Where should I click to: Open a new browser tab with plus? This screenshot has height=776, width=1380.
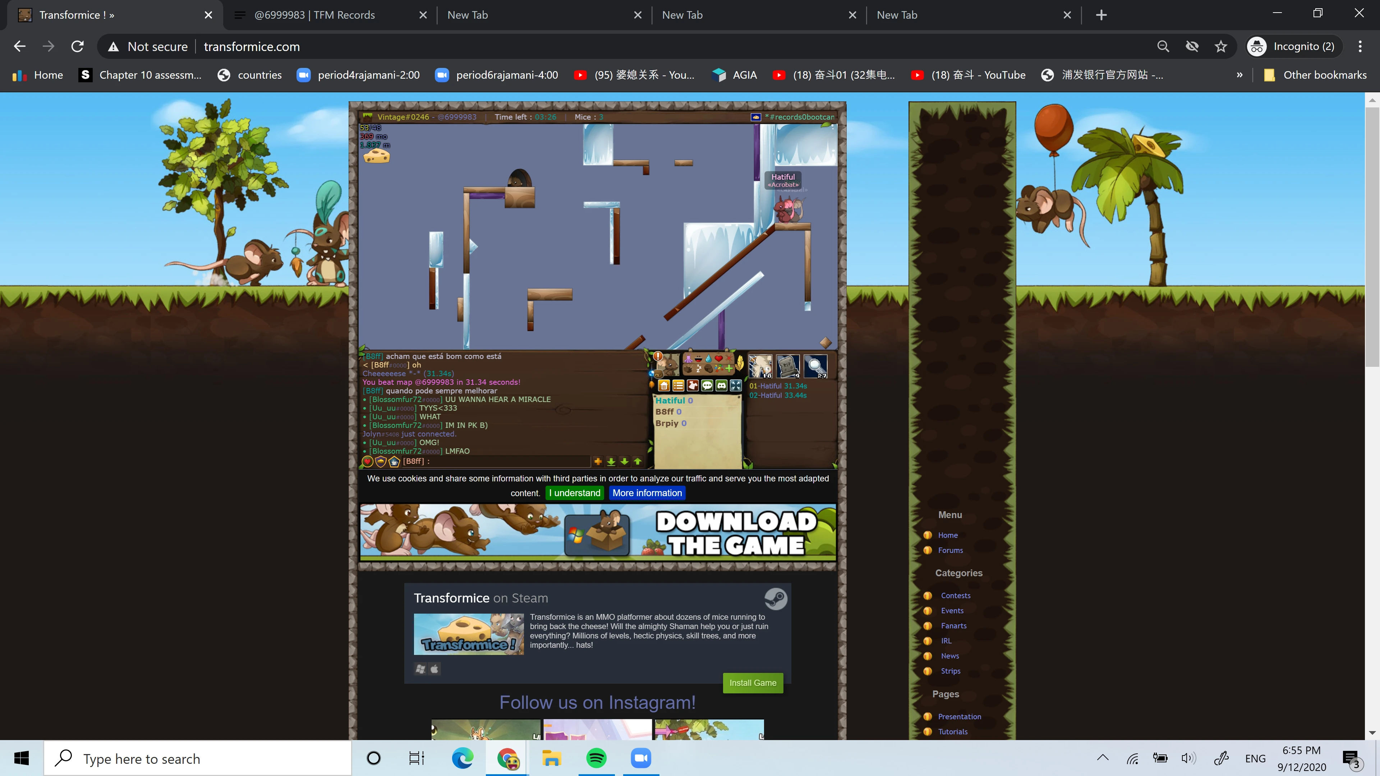click(1101, 15)
